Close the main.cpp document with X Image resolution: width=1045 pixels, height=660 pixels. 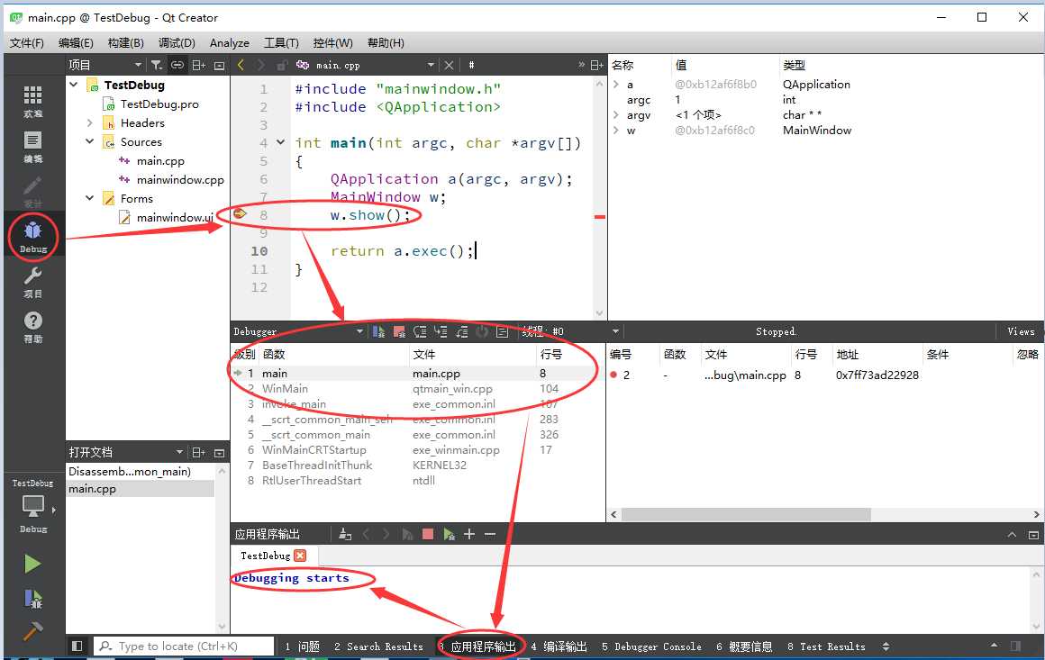pos(449,65)
